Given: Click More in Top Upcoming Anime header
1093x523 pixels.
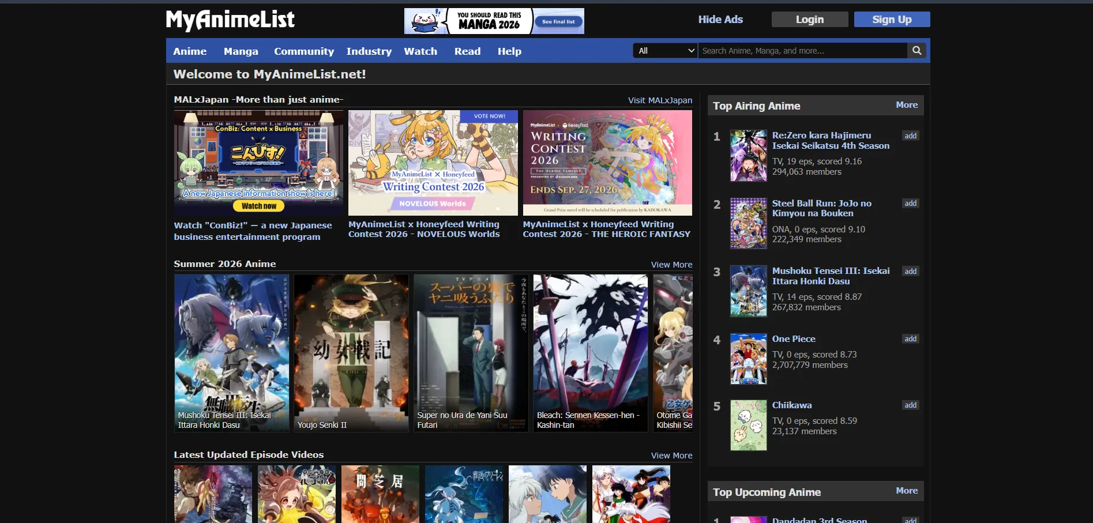Looking at the screenshot, I should click(907, 491).
